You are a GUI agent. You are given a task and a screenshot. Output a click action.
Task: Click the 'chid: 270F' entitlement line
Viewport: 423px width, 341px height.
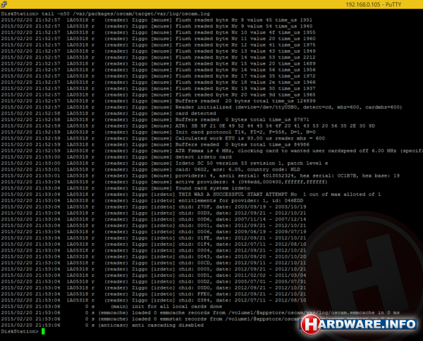(x=154, y=206)
